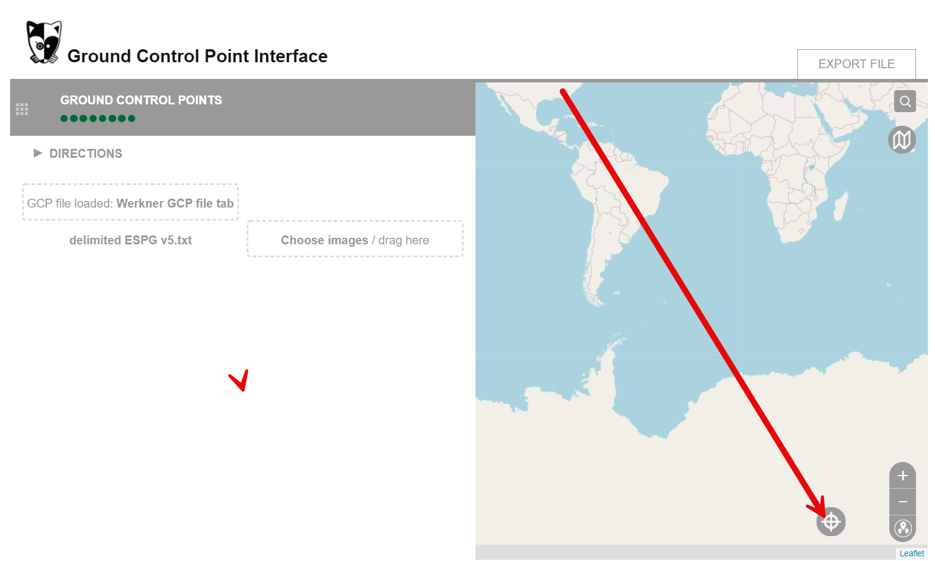
Task: Toggle the last green GCP status dot
Action: click(x=132, y=118)
